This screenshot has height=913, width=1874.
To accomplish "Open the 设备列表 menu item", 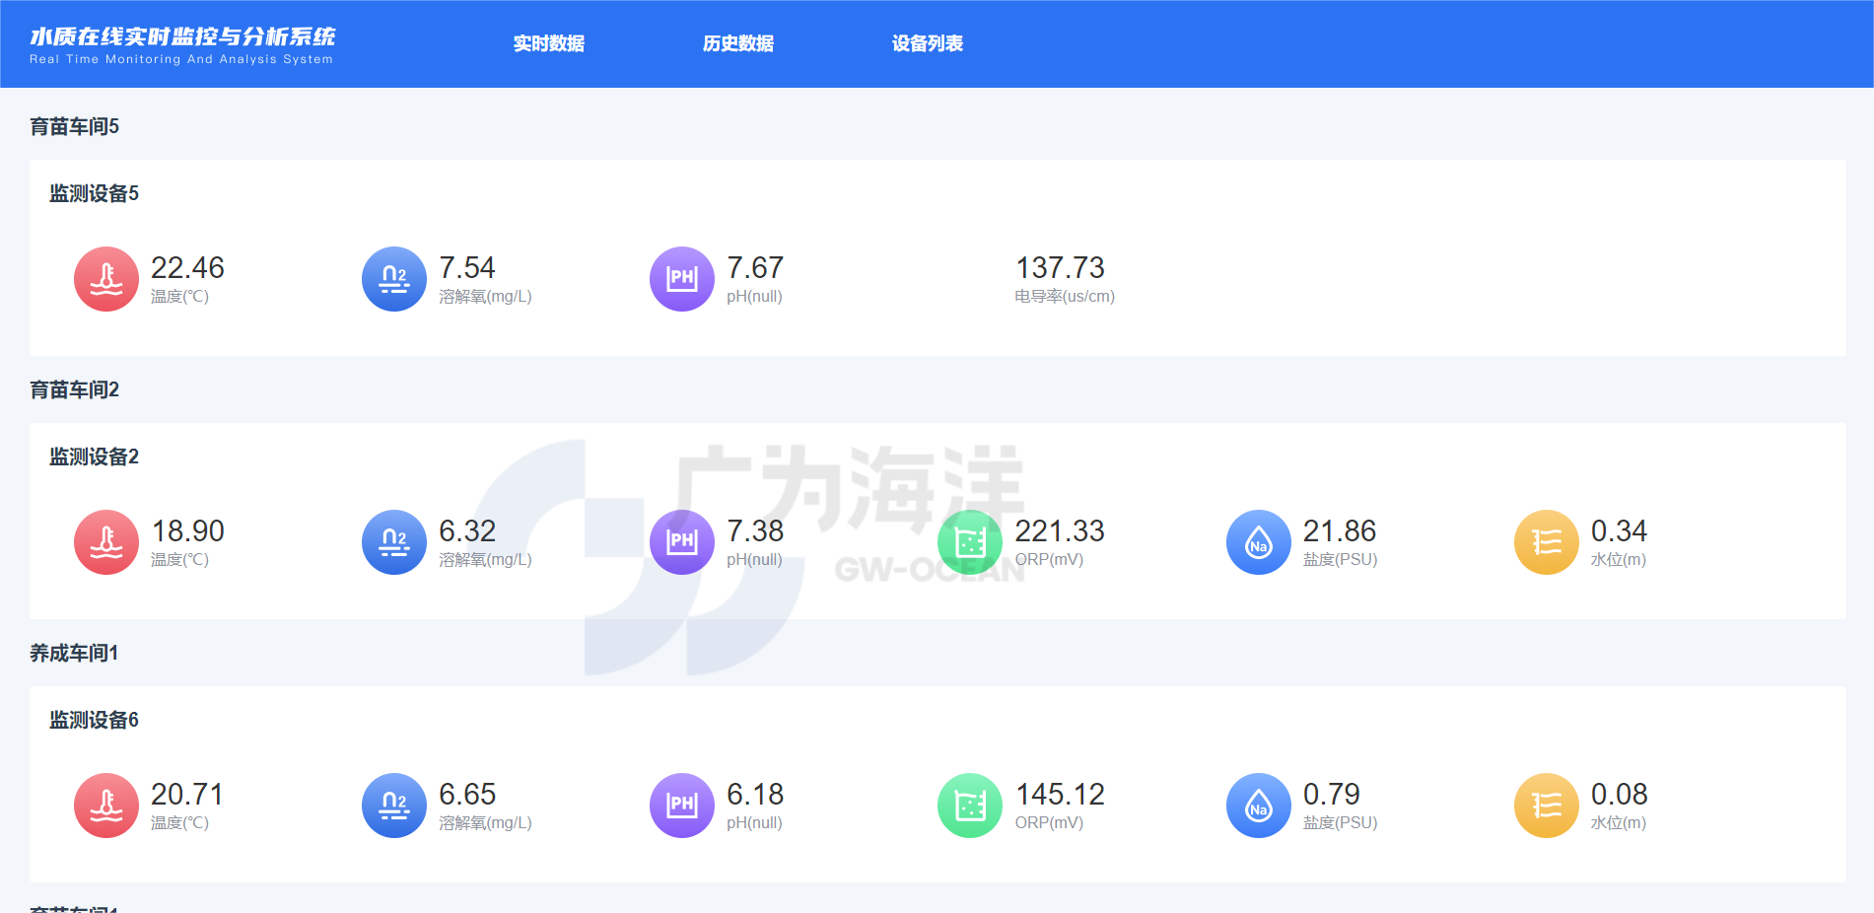I will coord(927,43).
